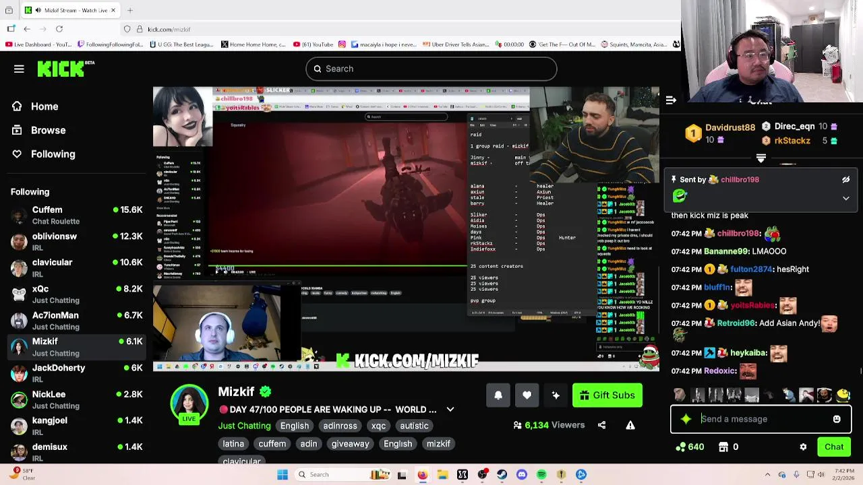
Task: Click username Retroid96 in chat
Action: pos(736,323)
